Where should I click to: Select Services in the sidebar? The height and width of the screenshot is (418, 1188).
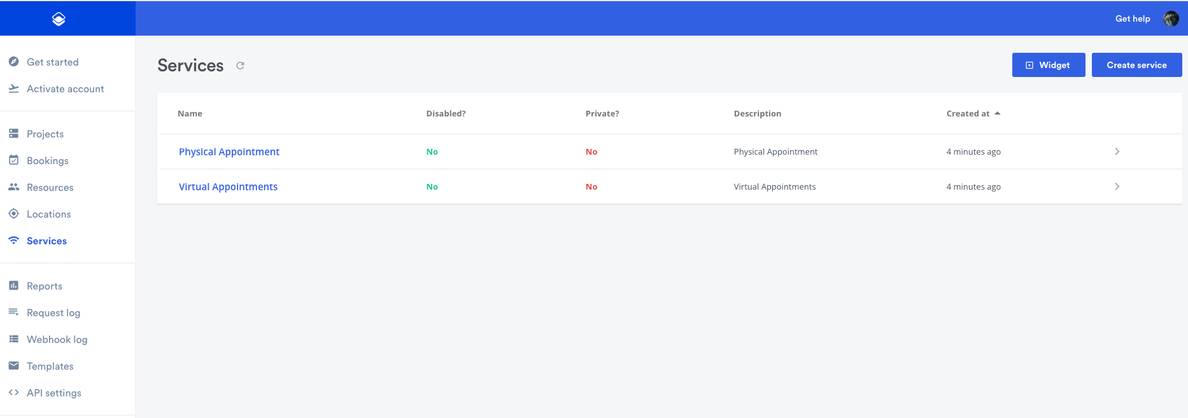click(x=46, y=240)
